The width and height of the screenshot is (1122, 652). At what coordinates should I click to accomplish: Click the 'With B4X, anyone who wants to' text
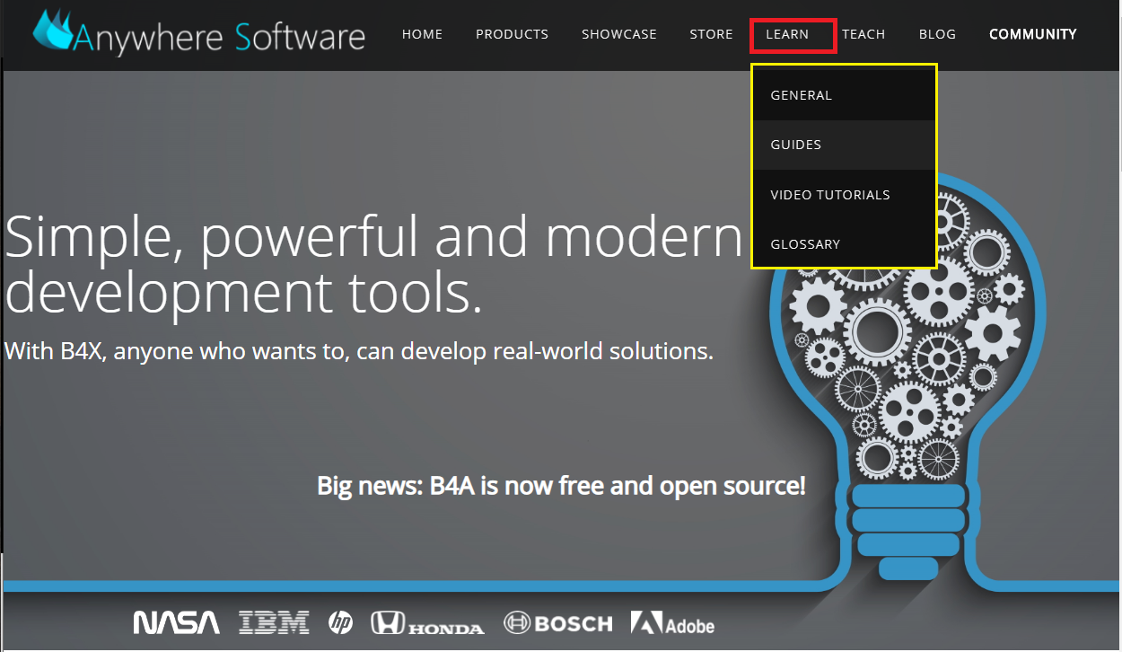click(358, 350)
